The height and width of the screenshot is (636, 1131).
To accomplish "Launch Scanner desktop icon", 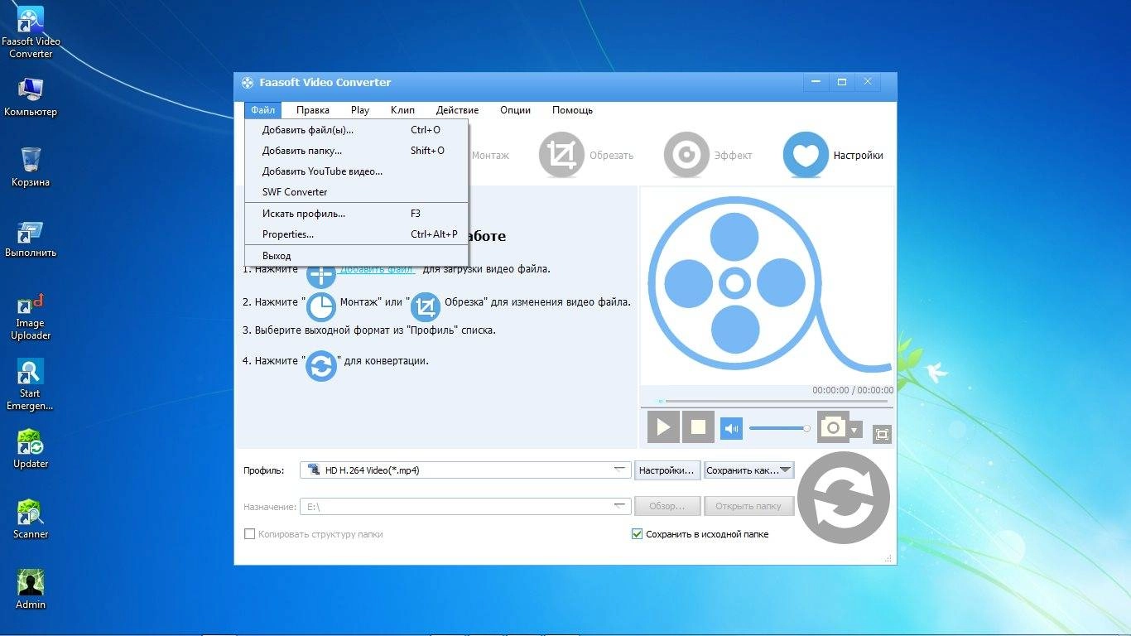I will pos(31,519).
